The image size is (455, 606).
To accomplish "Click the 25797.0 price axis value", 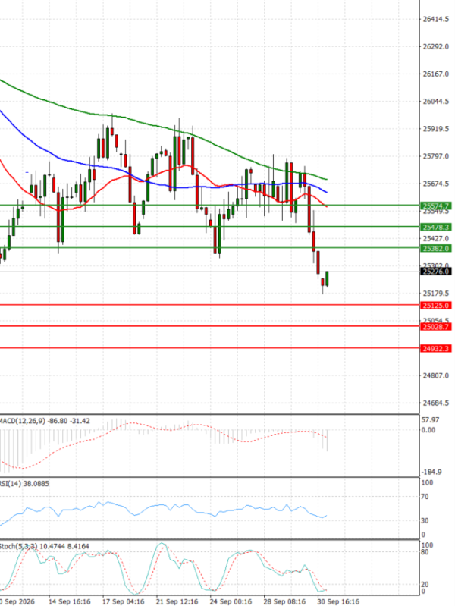I will click(x=436, y=156).
